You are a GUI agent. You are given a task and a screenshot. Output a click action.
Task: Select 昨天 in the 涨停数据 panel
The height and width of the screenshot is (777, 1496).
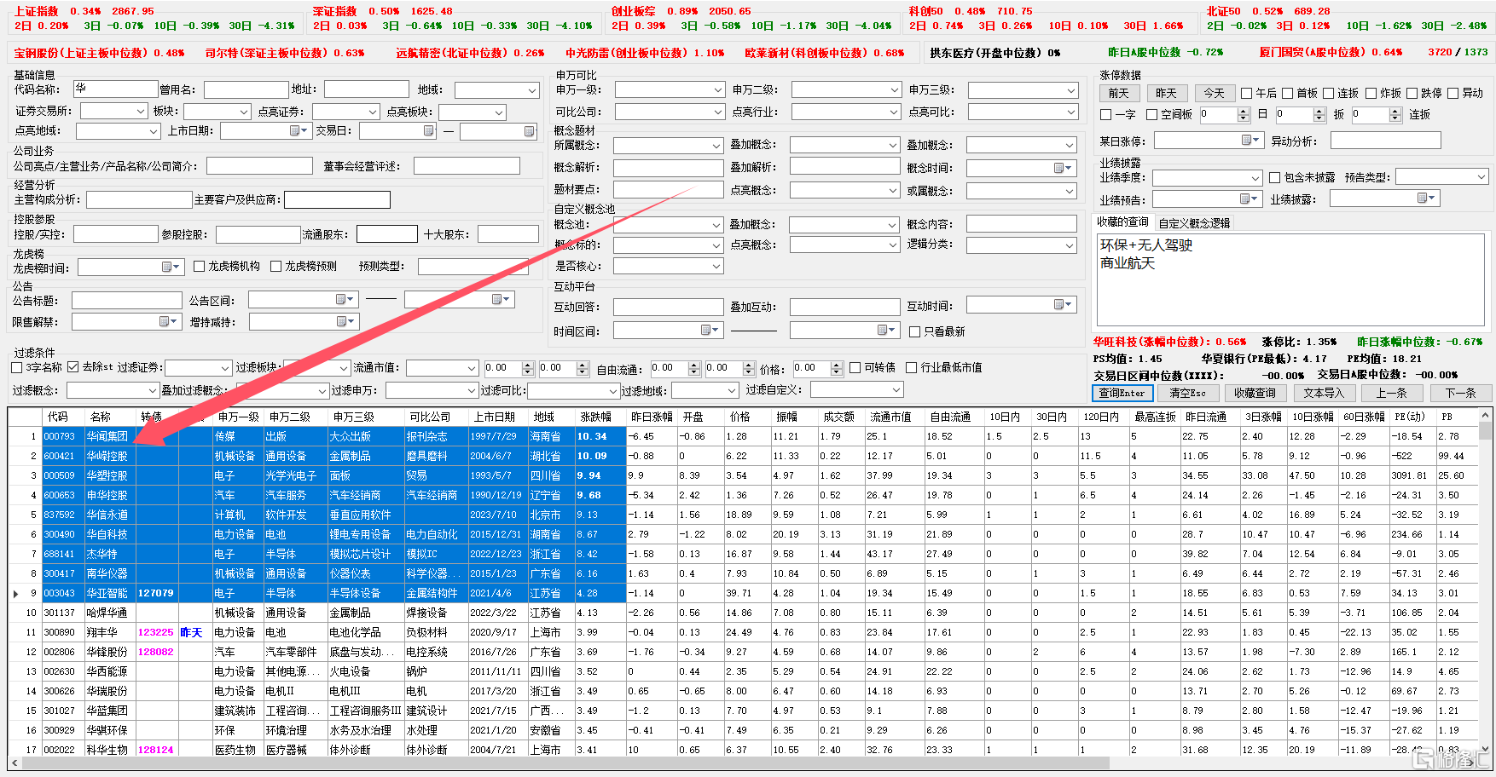[x=1166, y=94]
